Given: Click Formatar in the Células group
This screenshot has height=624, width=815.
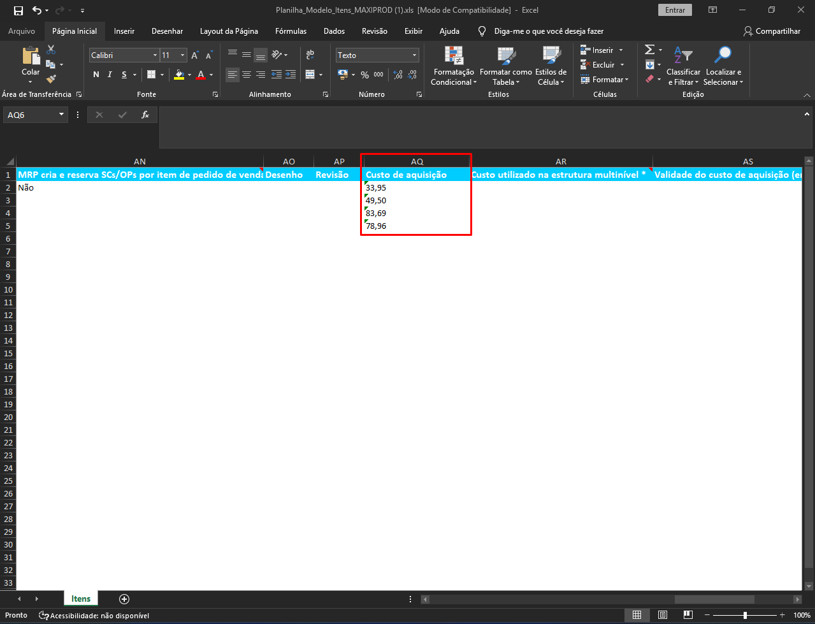Looking at the screenshot, I should coord(605,79).
